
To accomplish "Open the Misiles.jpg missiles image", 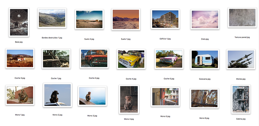I will [x=241, y=60].
